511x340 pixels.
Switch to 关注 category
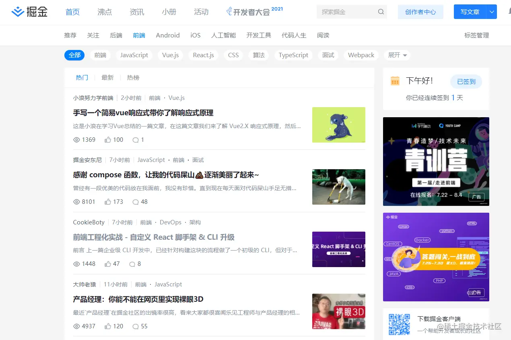click(93, 35)
